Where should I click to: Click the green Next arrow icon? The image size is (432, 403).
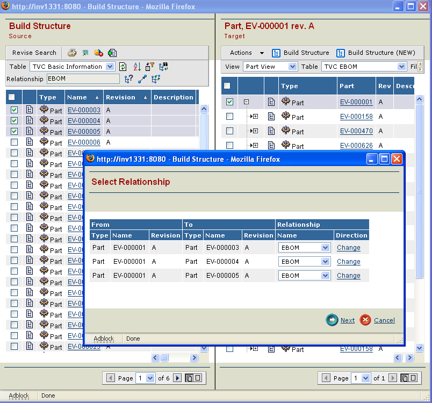point(332,320)
